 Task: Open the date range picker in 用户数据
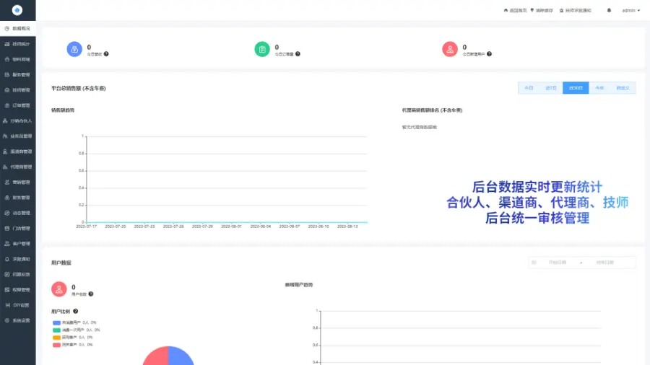[582, 263]
